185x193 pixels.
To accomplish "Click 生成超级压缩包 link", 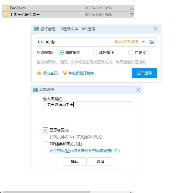I will 81,73.
